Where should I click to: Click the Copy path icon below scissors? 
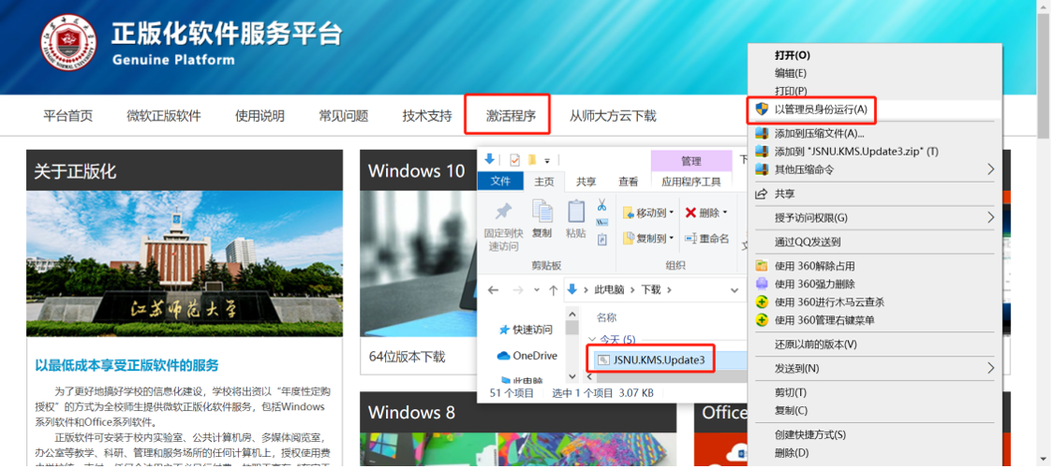click(x=601, y=222)
